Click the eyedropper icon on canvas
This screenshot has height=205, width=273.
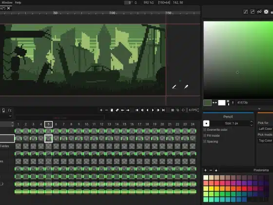[x=186, y=87]
